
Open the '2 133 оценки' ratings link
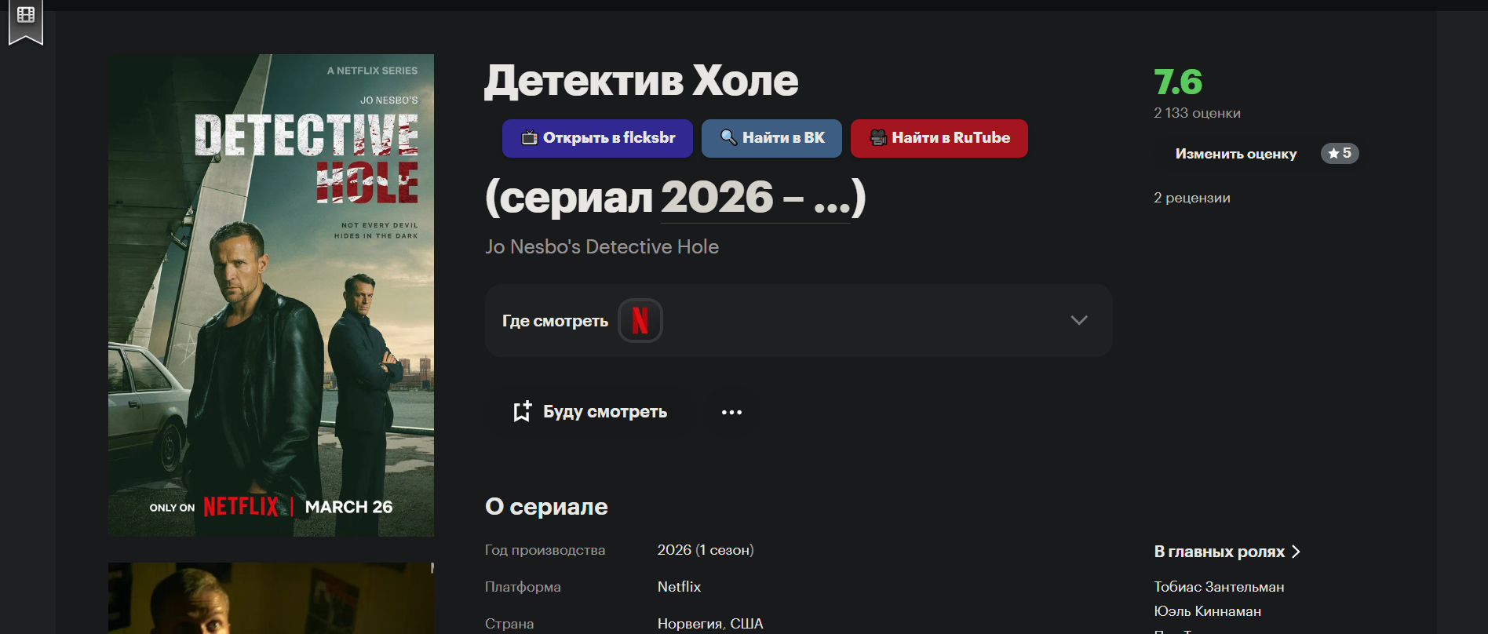[1197, 113]
